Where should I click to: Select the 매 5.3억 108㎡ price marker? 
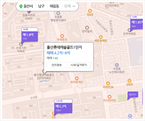[63, 106]
